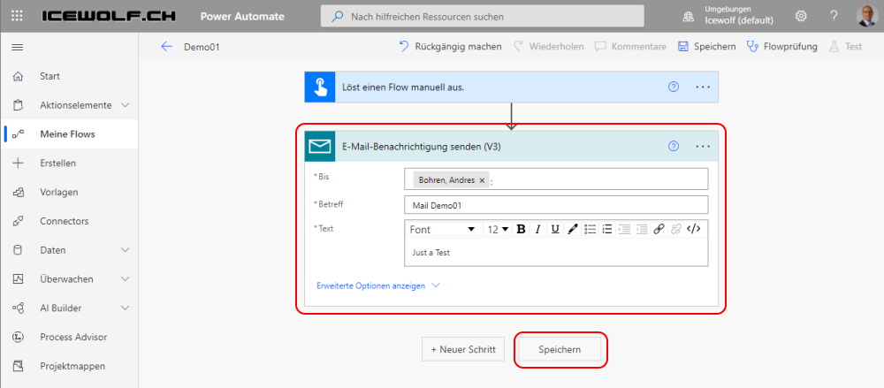Screen dimensions: 884x388
Task: Open help for manual trigger step
Action: tap(673, 87)
